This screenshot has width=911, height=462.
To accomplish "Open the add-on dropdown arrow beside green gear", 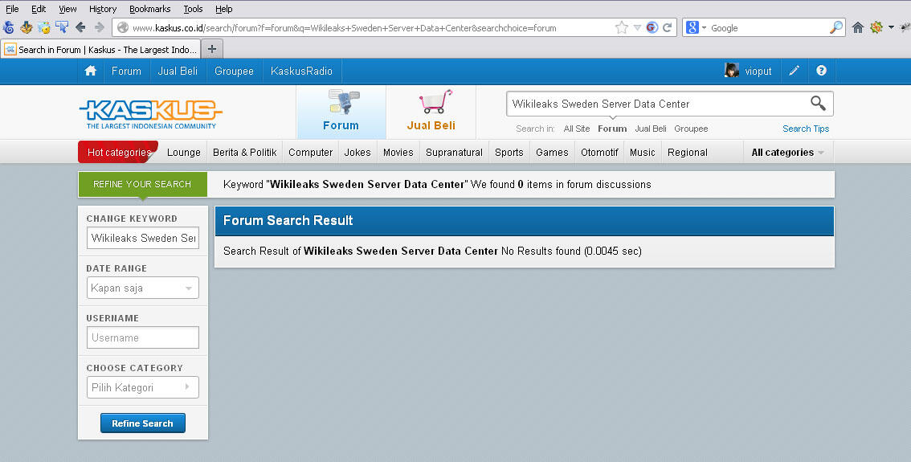I will coord(891,27).
